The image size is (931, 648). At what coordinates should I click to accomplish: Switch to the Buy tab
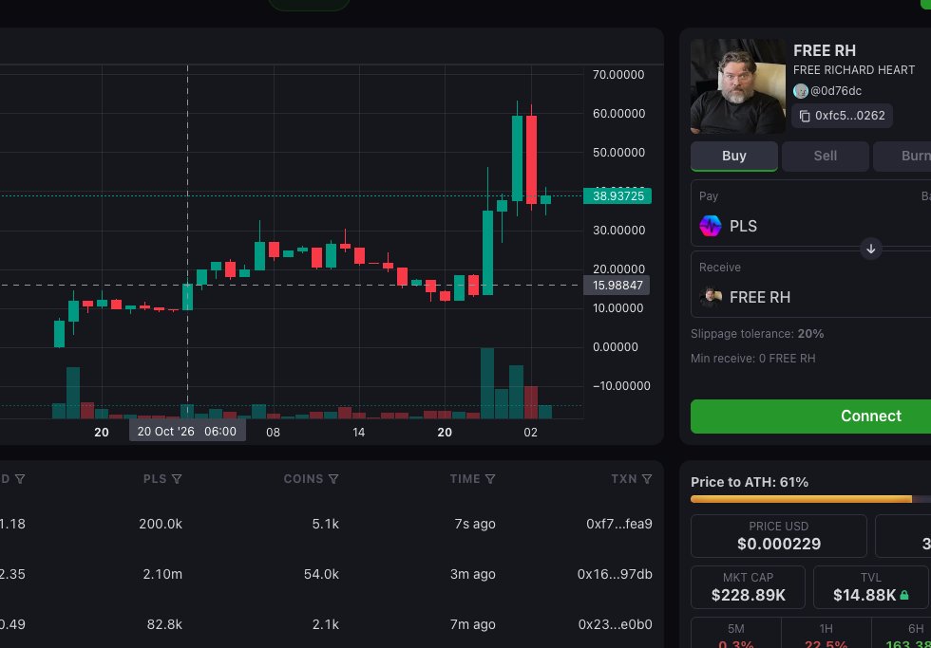coord(733,156)
